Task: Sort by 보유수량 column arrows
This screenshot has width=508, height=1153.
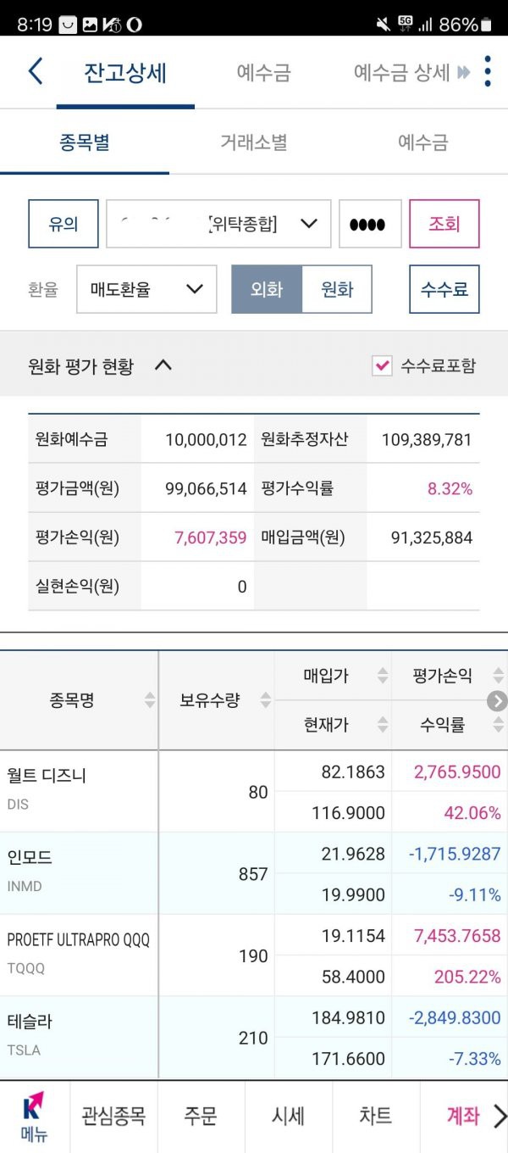Action: [265, 700]
